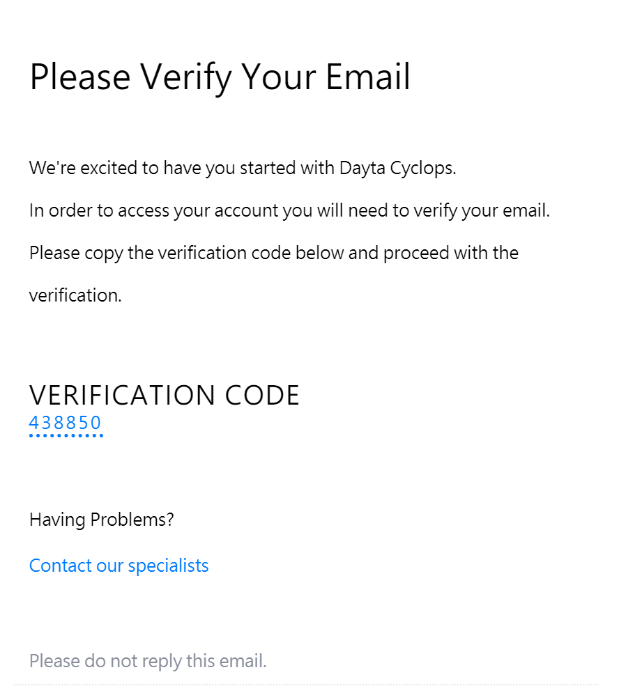Click the Dayta Cyclops product name
This screenshot has height=686, width=619.
click(397, 168)
